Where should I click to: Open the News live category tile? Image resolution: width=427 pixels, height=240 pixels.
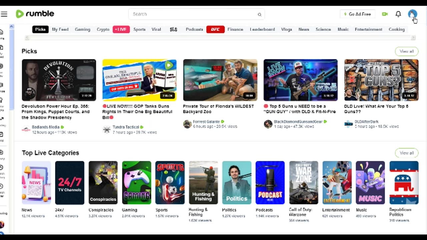click(x=36, y=183)
